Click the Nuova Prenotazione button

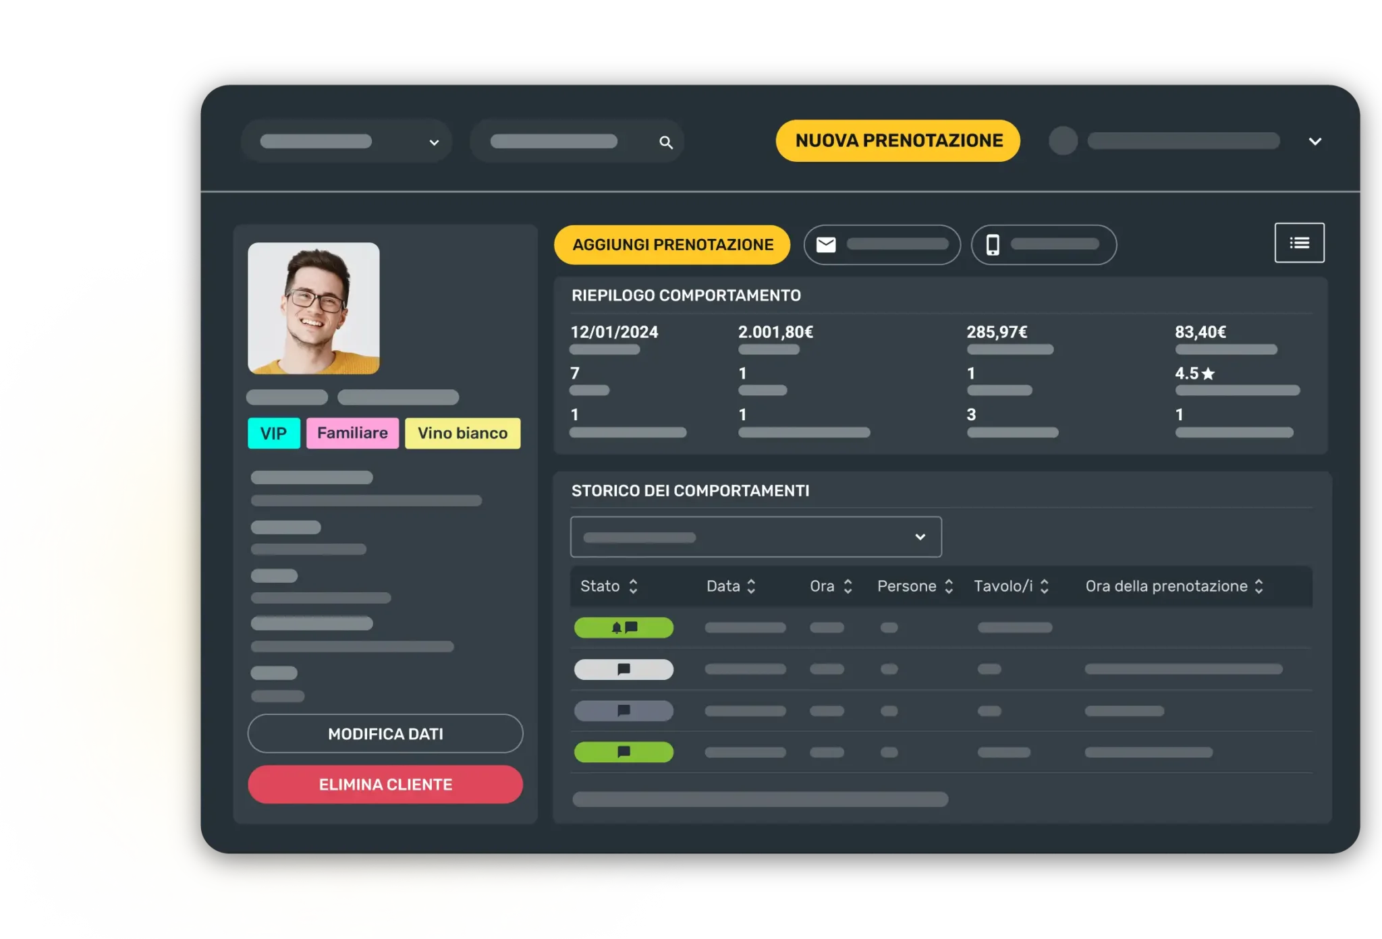[898, 141]
